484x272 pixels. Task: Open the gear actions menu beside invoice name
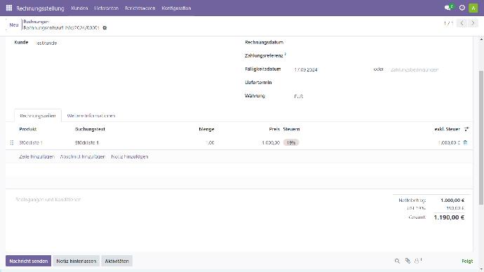[x=105, y=28]
